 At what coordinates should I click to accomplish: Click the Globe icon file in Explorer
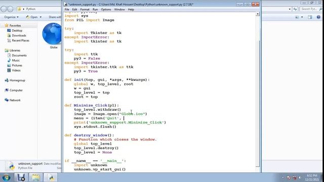click(53, 35)
